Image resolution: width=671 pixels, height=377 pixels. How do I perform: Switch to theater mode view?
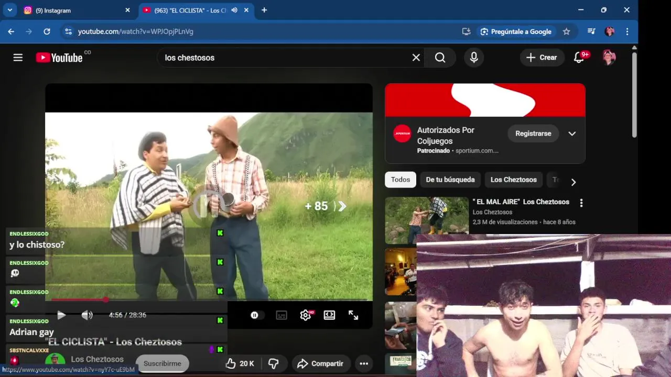(329, 315)
